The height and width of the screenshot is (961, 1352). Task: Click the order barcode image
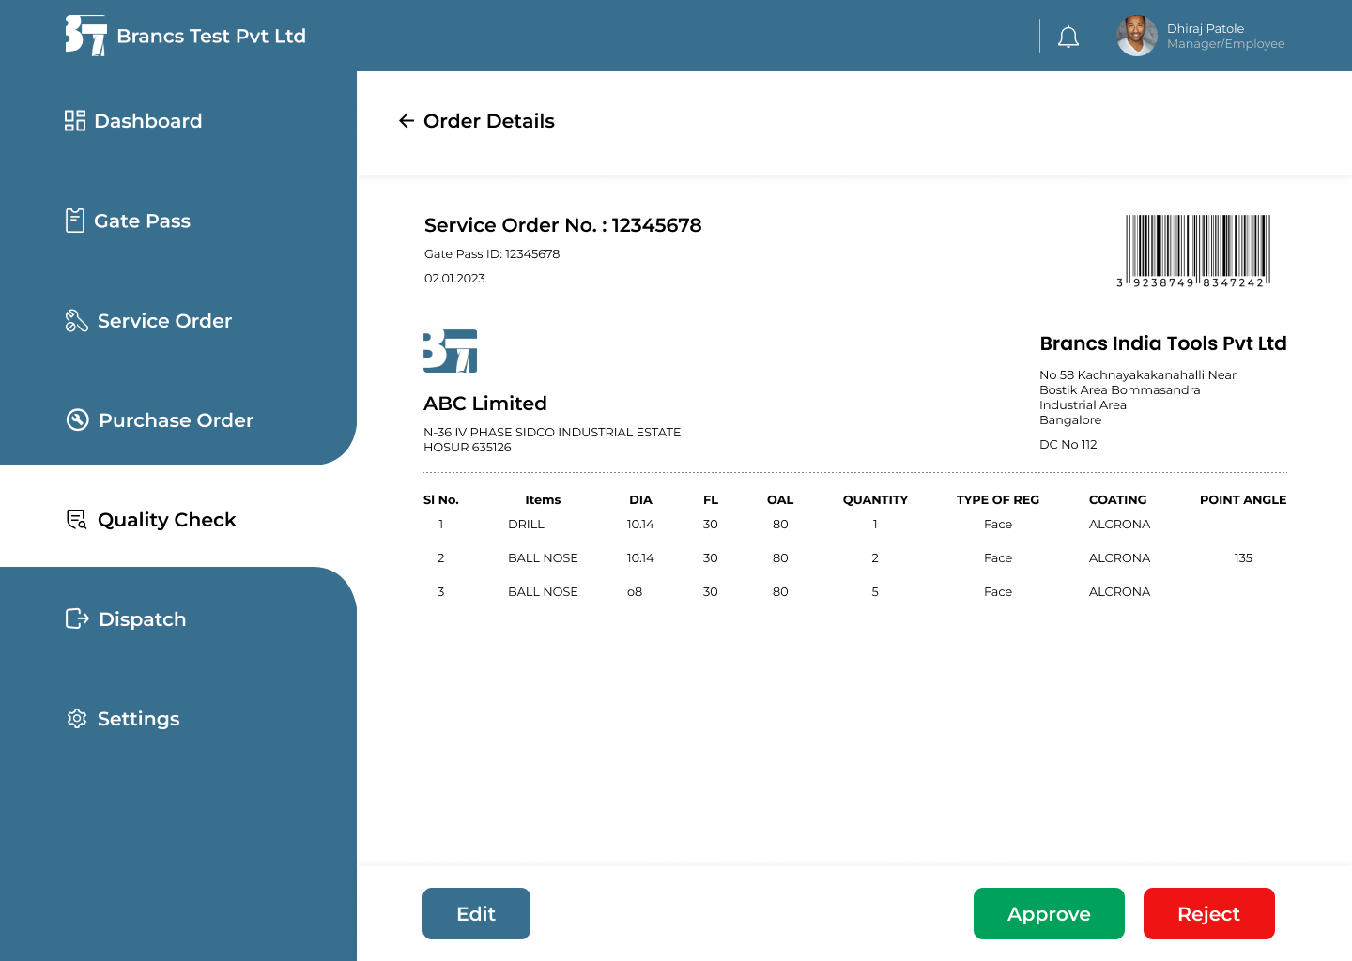click(x=1196, y=249)
